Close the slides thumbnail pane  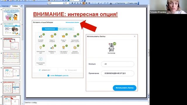pos(22,6)
